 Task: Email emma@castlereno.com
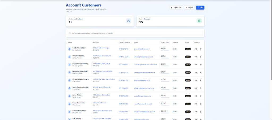coord(142,49)
